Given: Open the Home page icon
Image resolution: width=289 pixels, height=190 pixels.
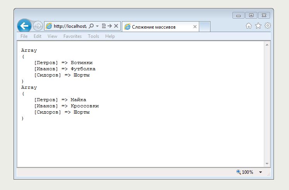Looking at the screenshot, I should [x=249, y=26].
